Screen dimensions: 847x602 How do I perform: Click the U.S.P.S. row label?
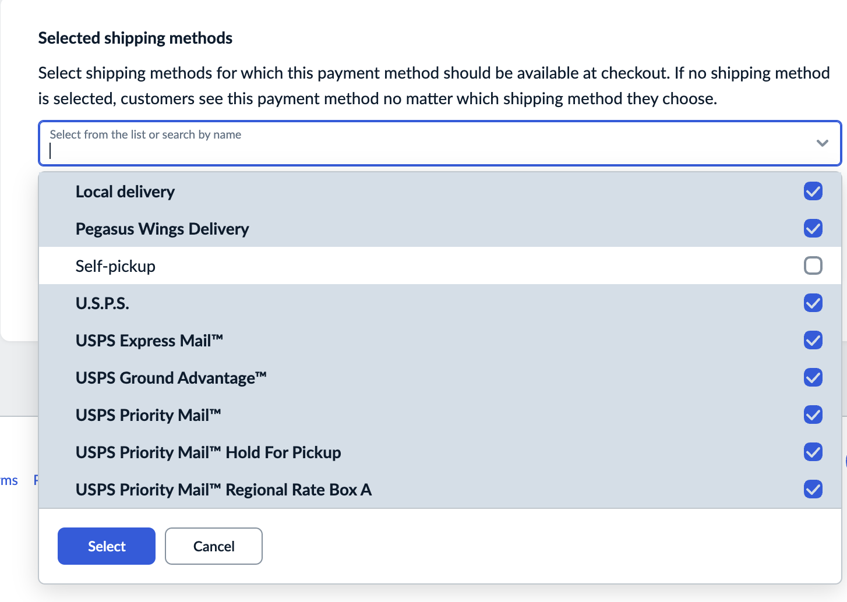(x=102, y=303)
